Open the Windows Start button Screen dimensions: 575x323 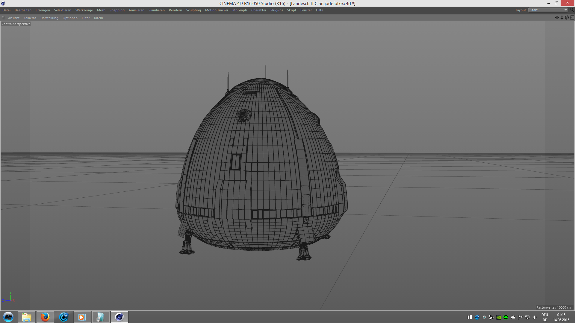coord(8,317)
